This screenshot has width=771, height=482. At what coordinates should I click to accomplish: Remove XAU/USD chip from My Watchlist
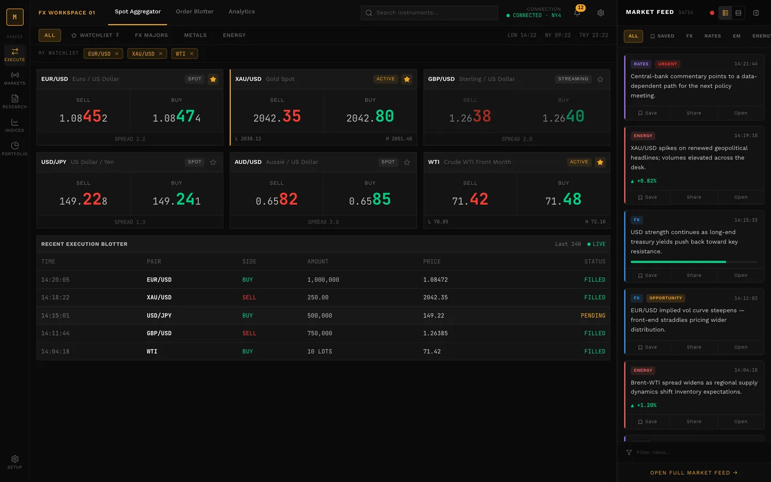click(161, 54)
